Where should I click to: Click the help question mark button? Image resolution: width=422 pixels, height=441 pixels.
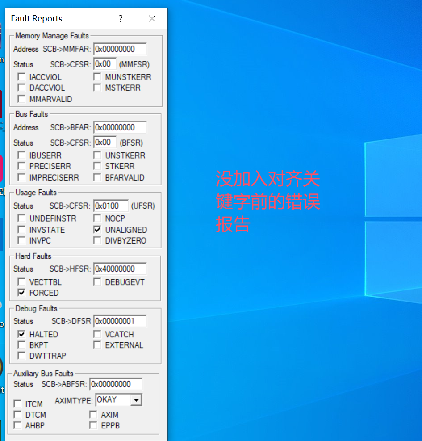(121, 19)
